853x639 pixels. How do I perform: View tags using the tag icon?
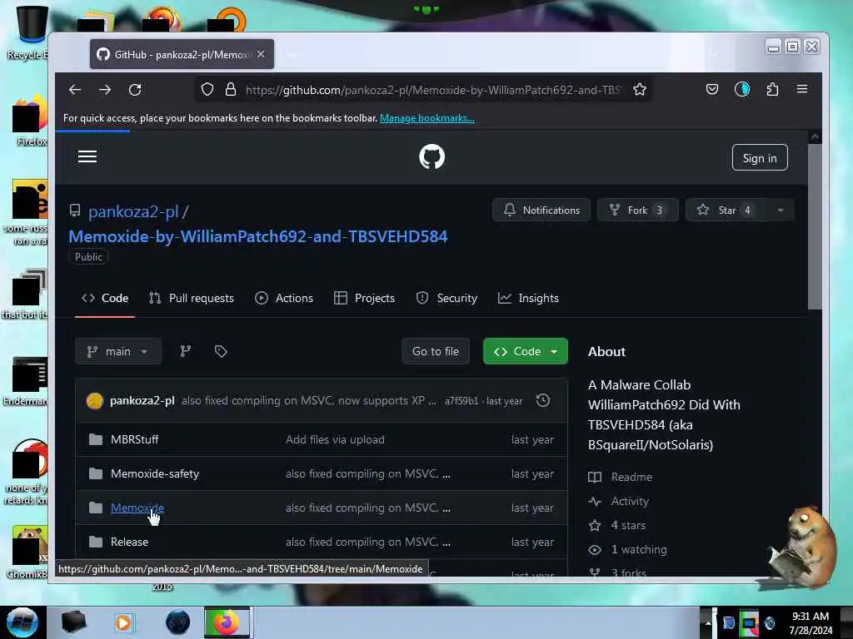(x=220, y=351)
